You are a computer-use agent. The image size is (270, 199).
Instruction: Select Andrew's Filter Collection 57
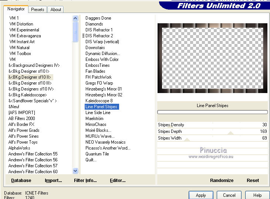pos(33,166)
